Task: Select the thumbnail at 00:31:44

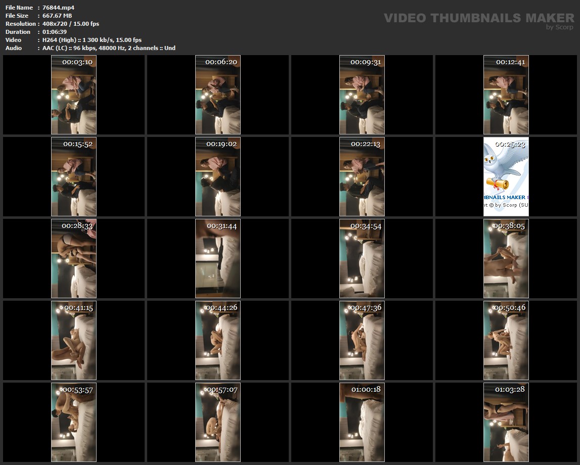Action: pos(218,259)
